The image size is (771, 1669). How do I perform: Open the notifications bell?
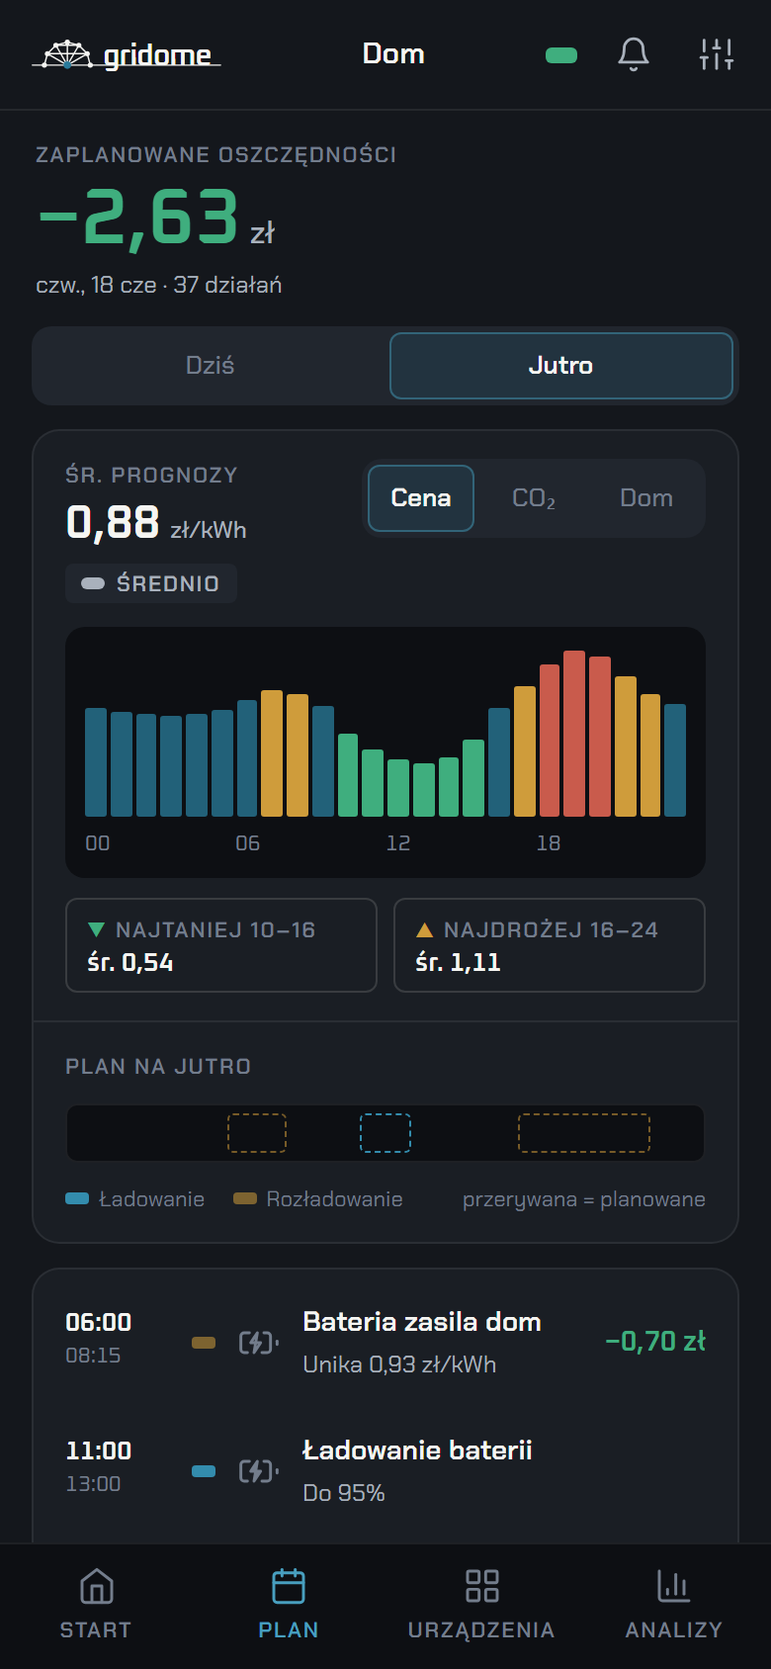tap(634, 54)
